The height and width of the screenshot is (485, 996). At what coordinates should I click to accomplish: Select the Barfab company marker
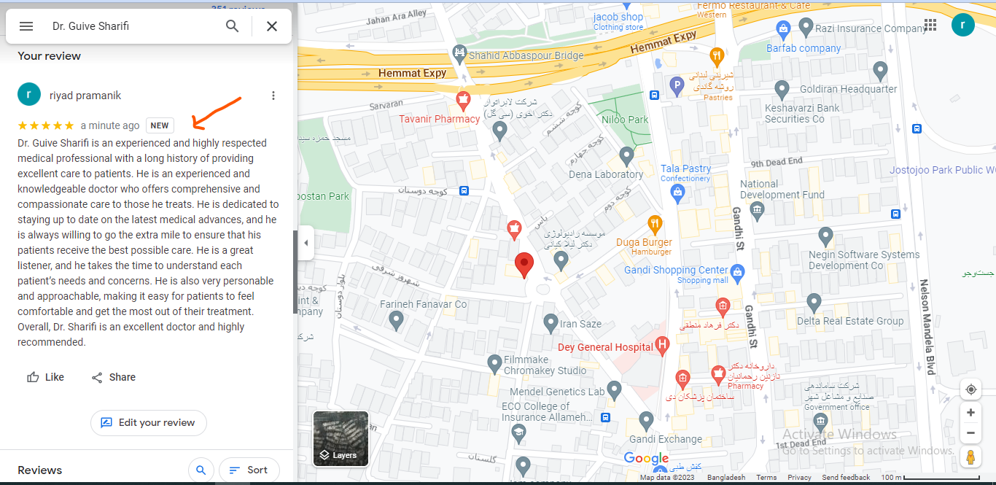tap(783, 29)
